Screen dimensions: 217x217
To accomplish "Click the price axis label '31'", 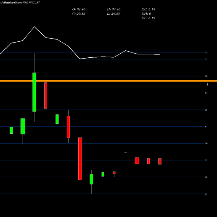I will (x=206, y=160).
